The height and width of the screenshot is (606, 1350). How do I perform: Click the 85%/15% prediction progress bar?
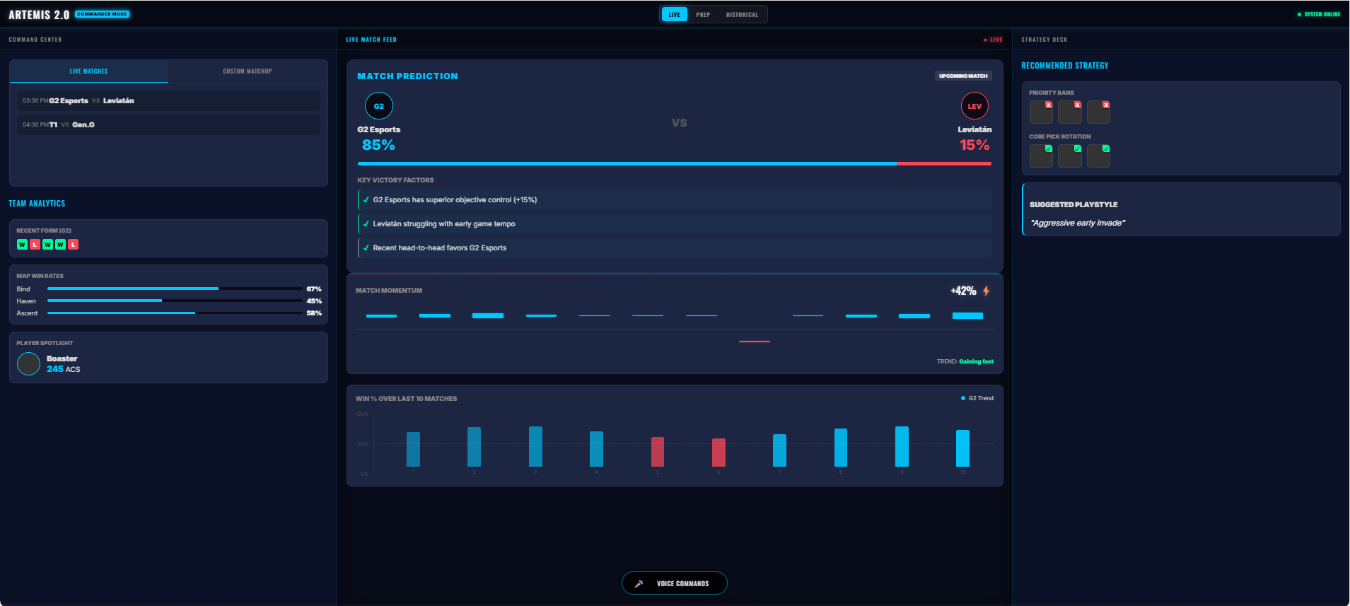(675, 163)
